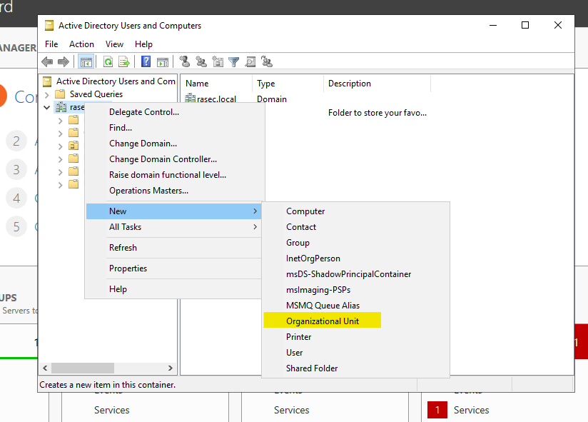Viewport: 588px width, 422px height.
Task: Click the Find objects toolbar icon
Action: click(250, 62)
